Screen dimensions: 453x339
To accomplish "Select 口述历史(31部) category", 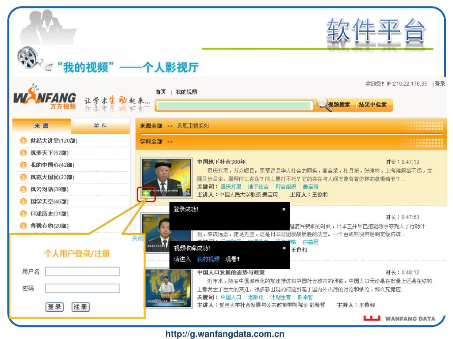I will (x=50, y=214).
